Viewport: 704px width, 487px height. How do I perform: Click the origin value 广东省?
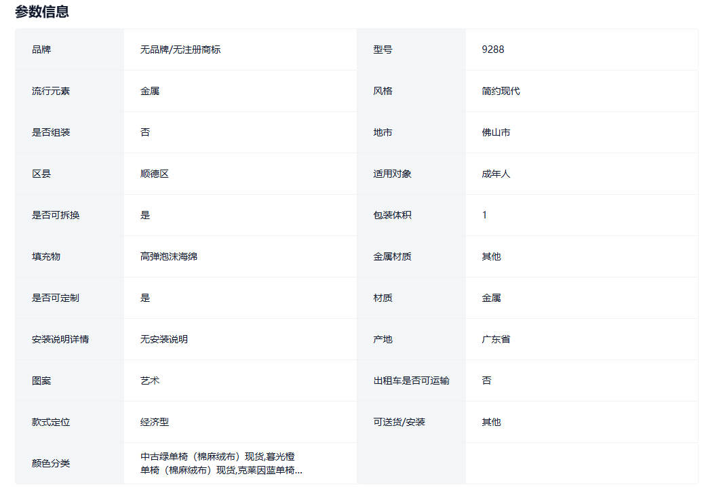(496, 339)
